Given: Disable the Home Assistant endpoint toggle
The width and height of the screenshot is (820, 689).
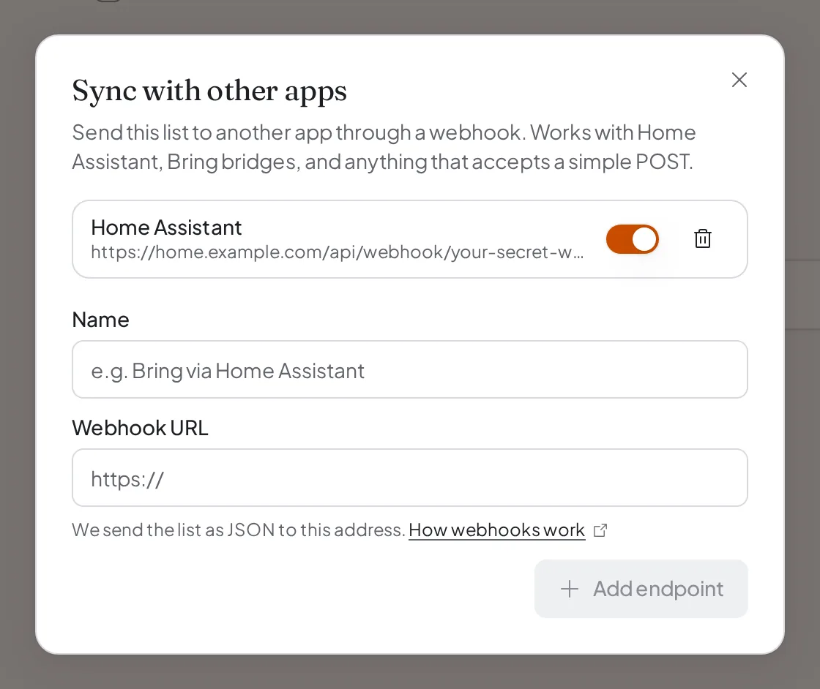Looking at the screenshot, I should pos(633,239).
